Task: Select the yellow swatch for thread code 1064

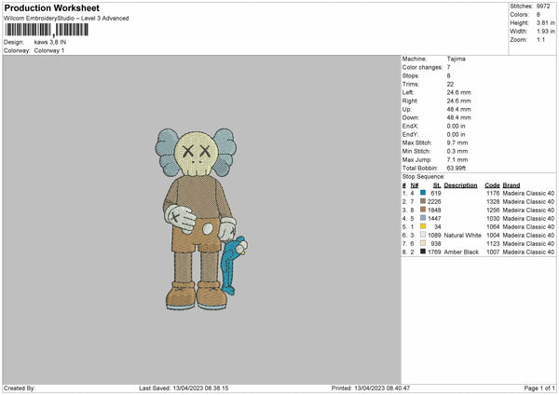Action: point(423,226)
